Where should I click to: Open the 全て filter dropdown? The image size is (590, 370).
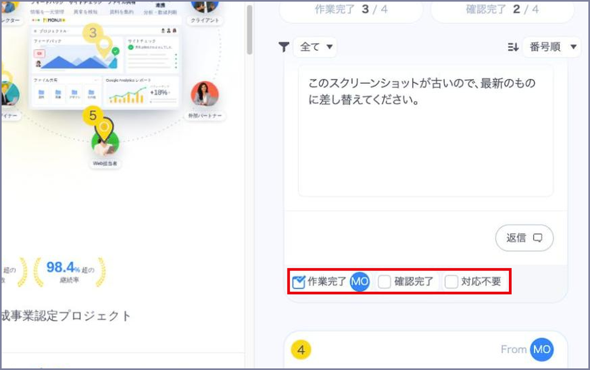(x=316, y=47)
